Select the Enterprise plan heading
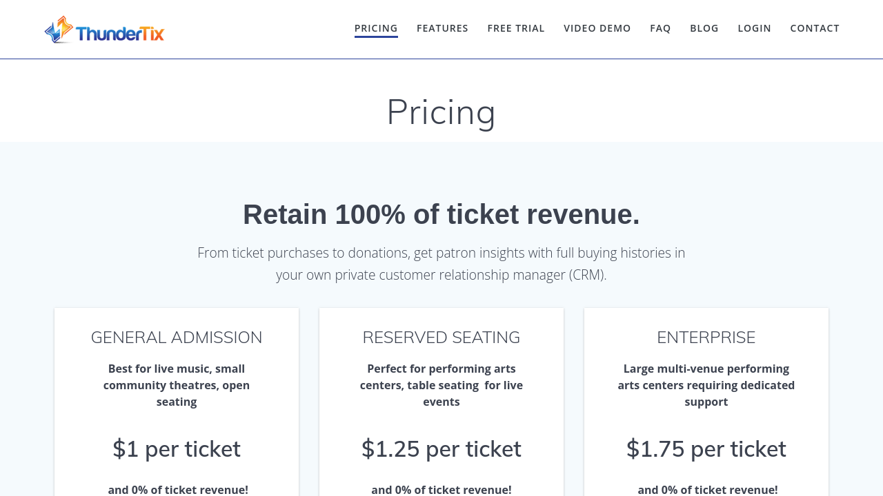The image size is (883, 496). (x=706, y=338)
